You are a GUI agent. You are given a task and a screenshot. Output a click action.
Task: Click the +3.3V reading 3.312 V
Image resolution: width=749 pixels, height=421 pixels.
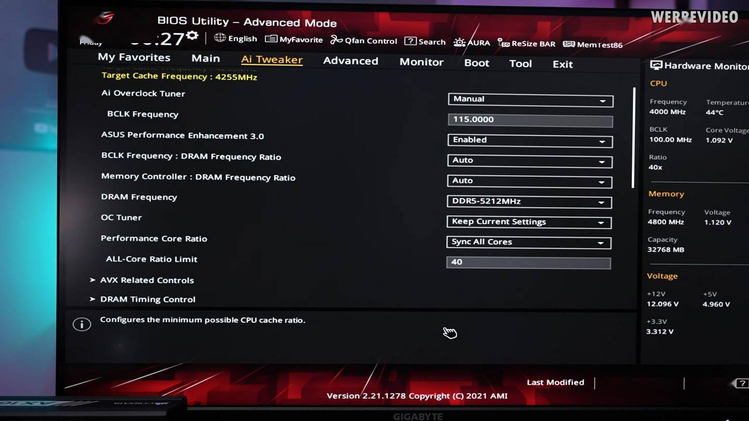660,332
